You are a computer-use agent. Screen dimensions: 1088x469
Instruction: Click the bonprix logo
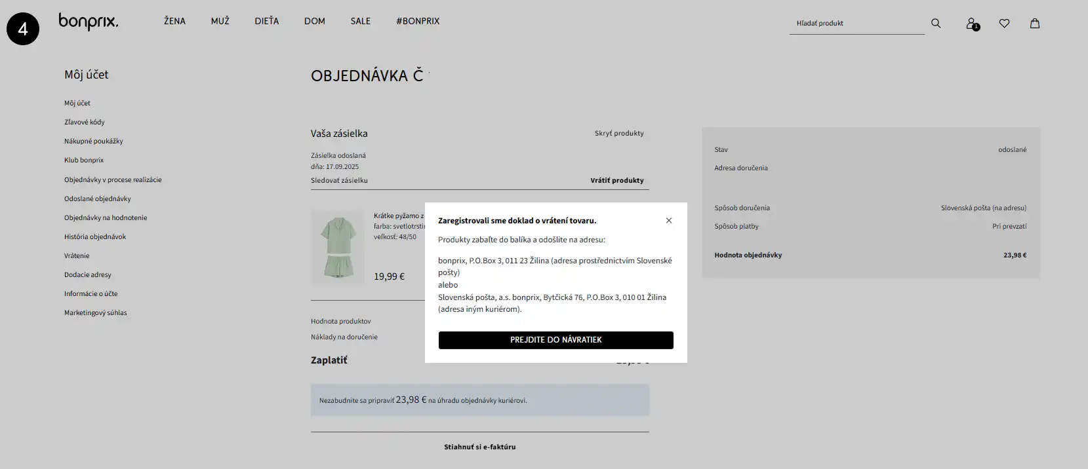(89, 22)
